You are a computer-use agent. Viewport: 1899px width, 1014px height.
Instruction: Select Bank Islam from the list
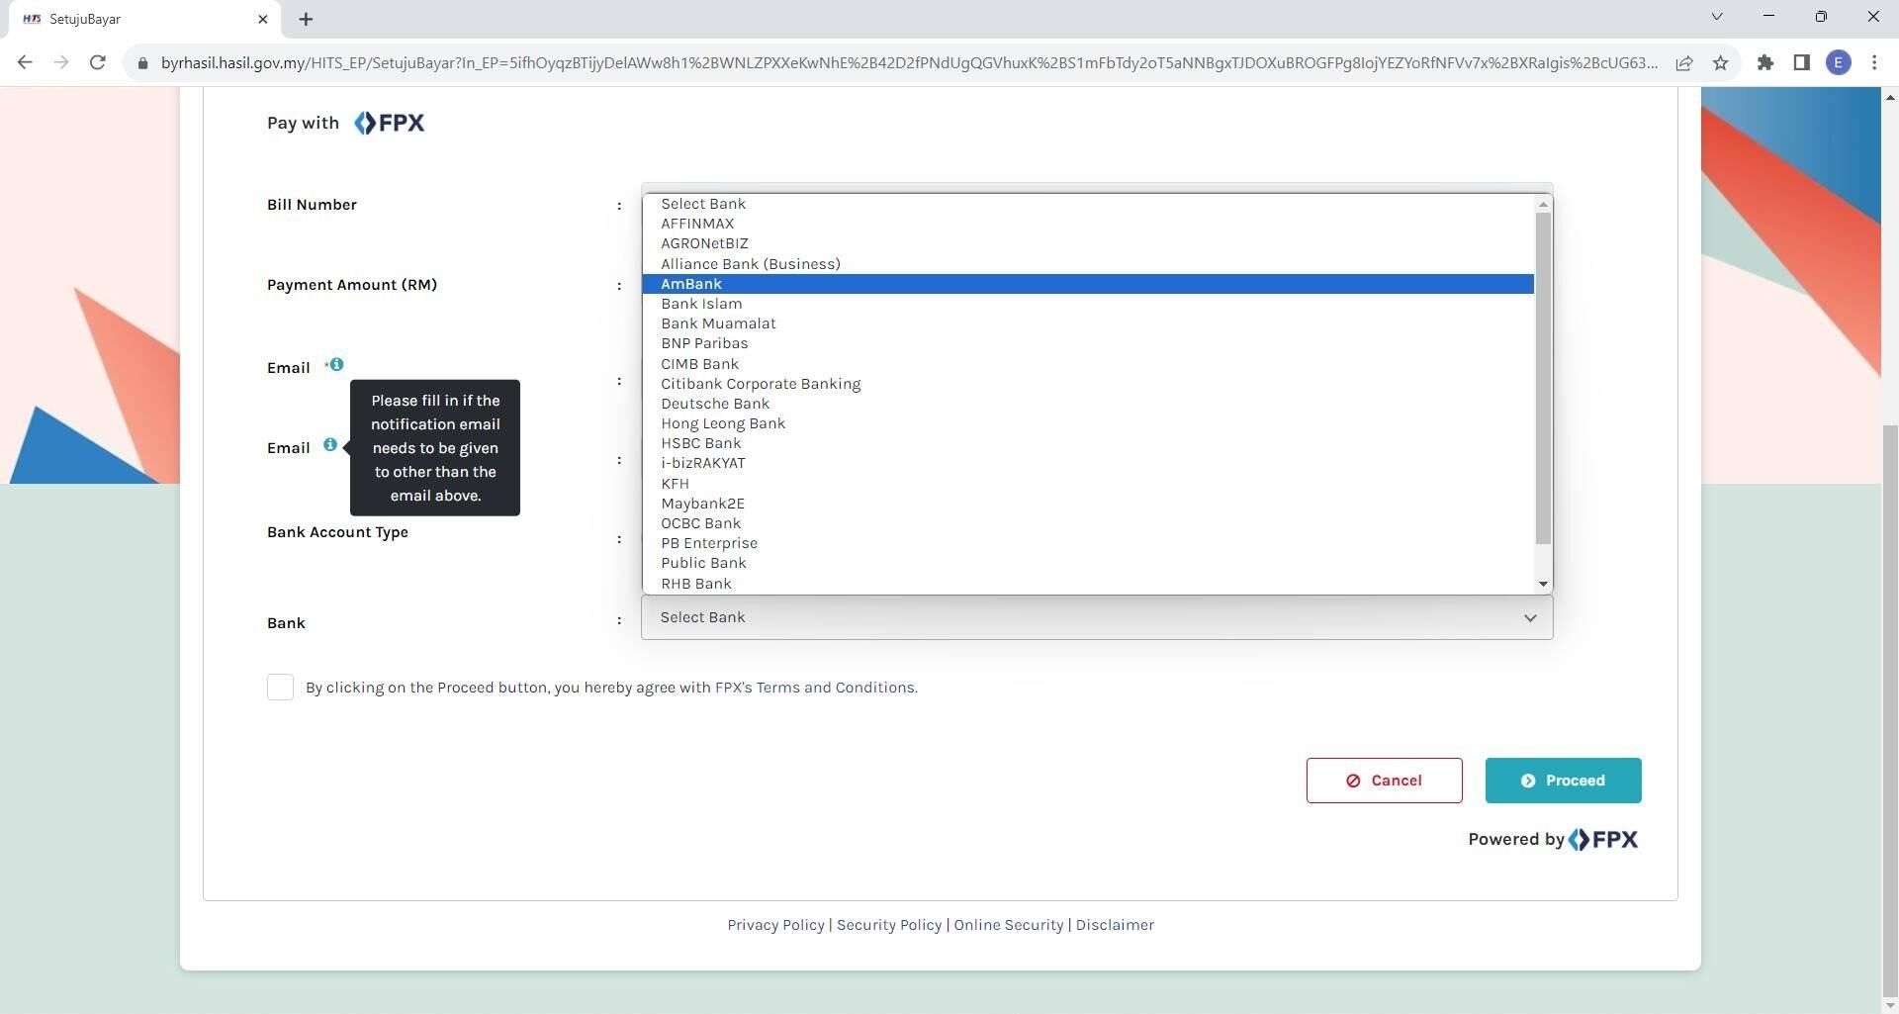[x=1088, y=304]
